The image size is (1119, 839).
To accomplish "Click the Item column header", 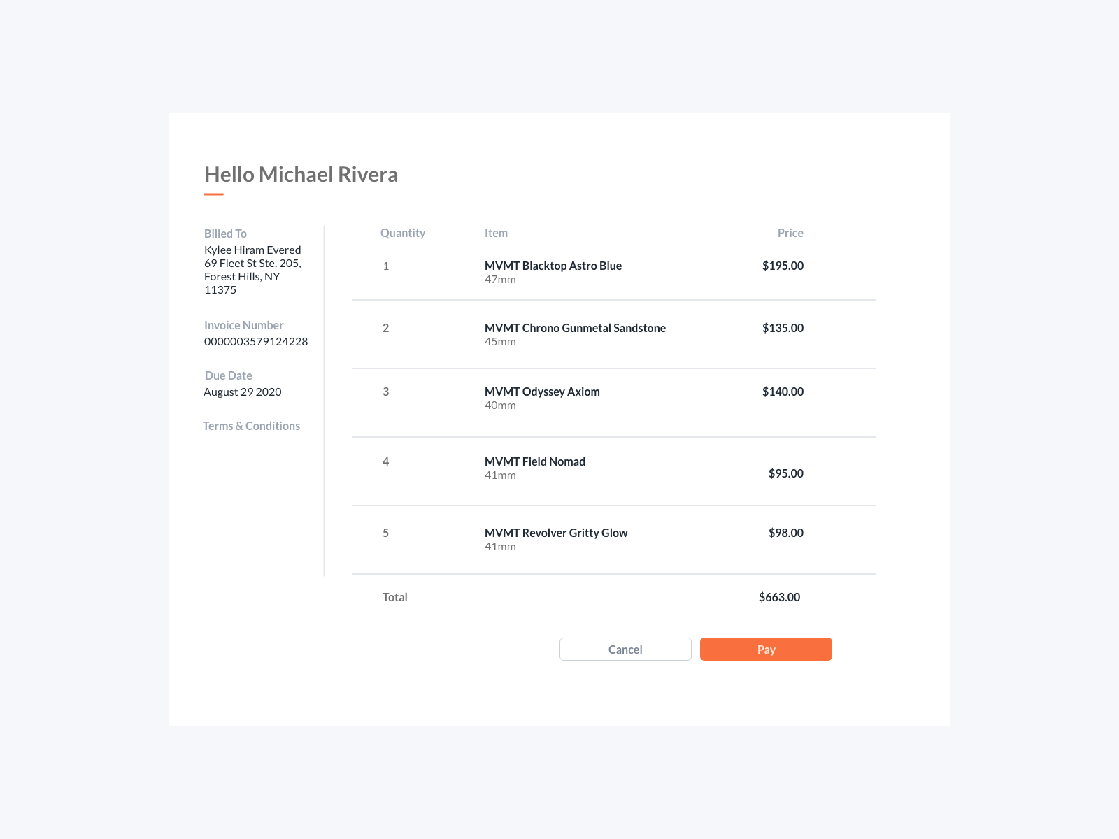I will 497,233.
